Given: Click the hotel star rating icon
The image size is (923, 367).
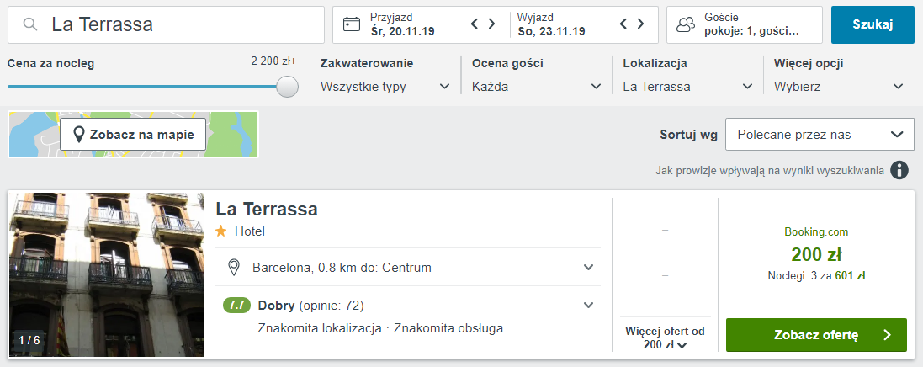Looking at the screenshot, I should (x=221, y=231).
